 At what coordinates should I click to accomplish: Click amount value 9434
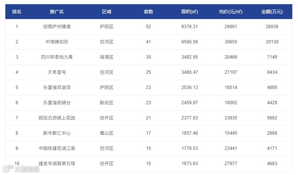click(x=272, y=72)
